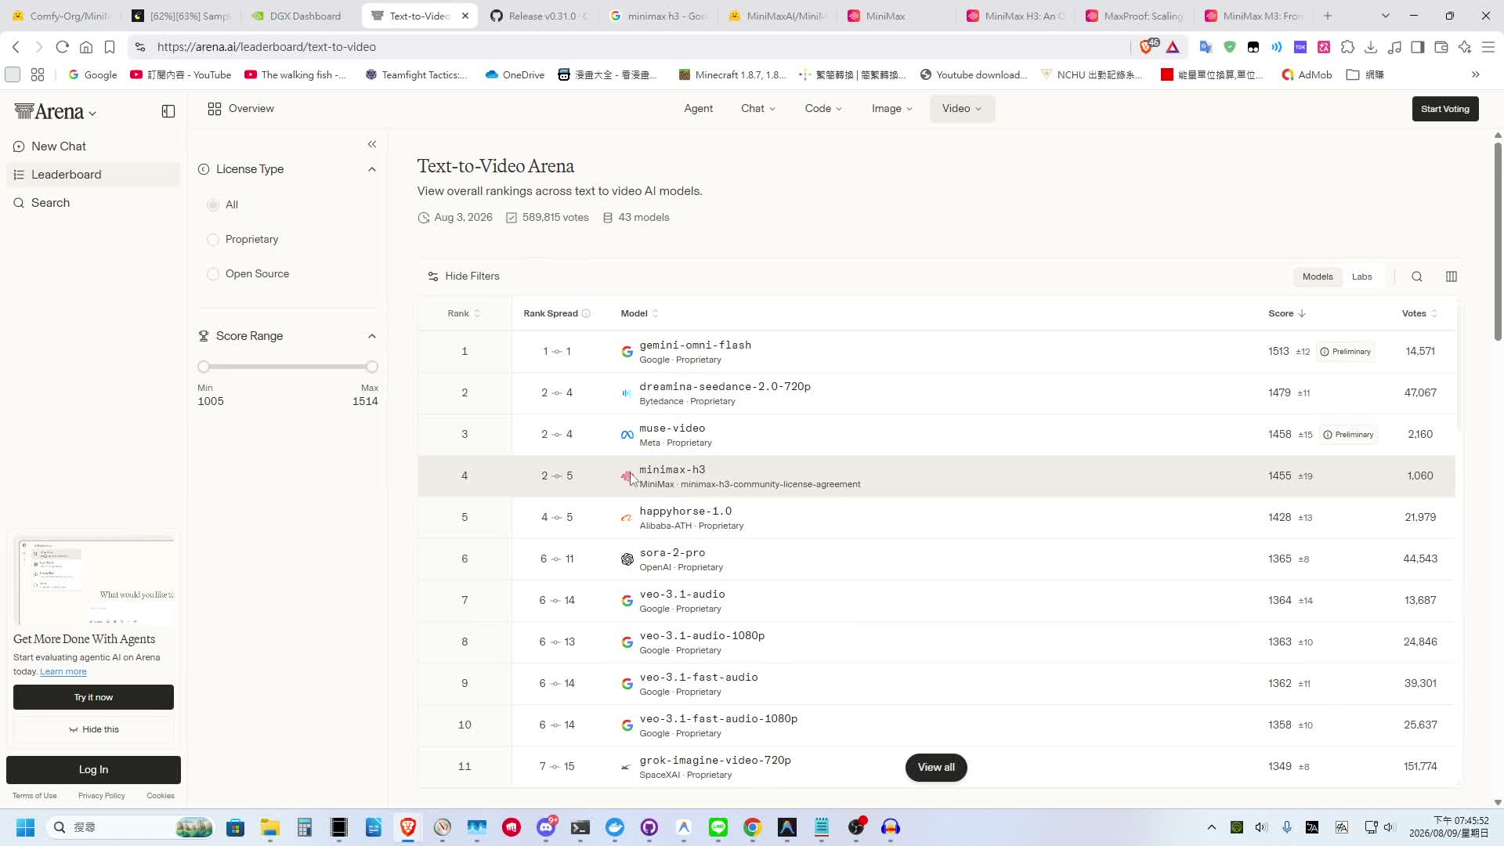Open the agents promo thumbnail image
This screenshot has width=1504, height=846.
click(x=93, y=580)
